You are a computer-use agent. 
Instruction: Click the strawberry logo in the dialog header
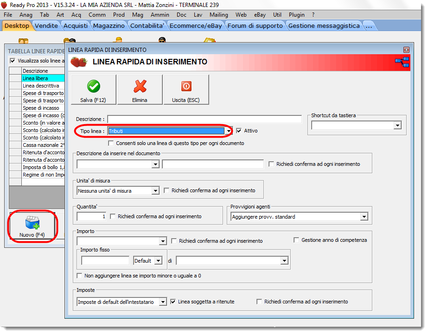(x=79, y=62)
